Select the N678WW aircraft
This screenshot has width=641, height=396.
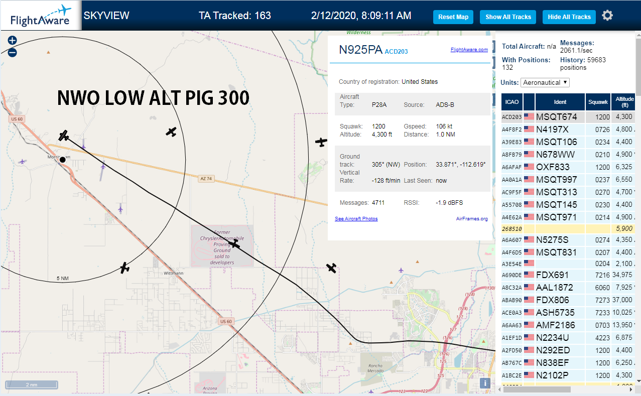click(568, 155)
